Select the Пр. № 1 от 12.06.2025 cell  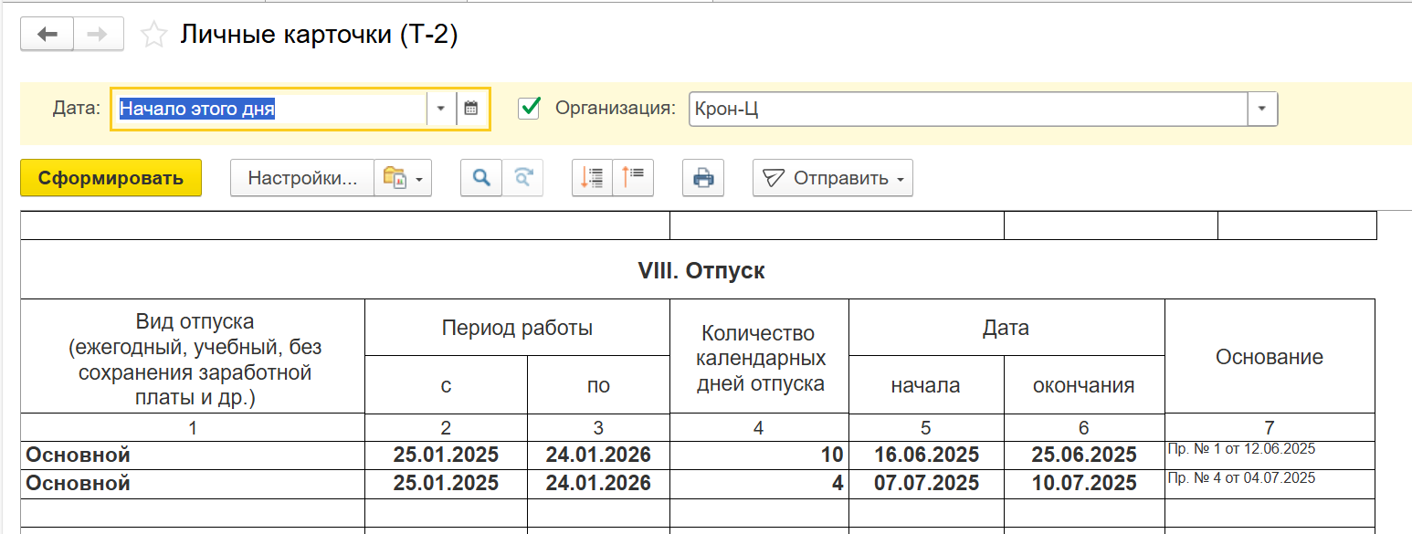tap(1270, 455)
